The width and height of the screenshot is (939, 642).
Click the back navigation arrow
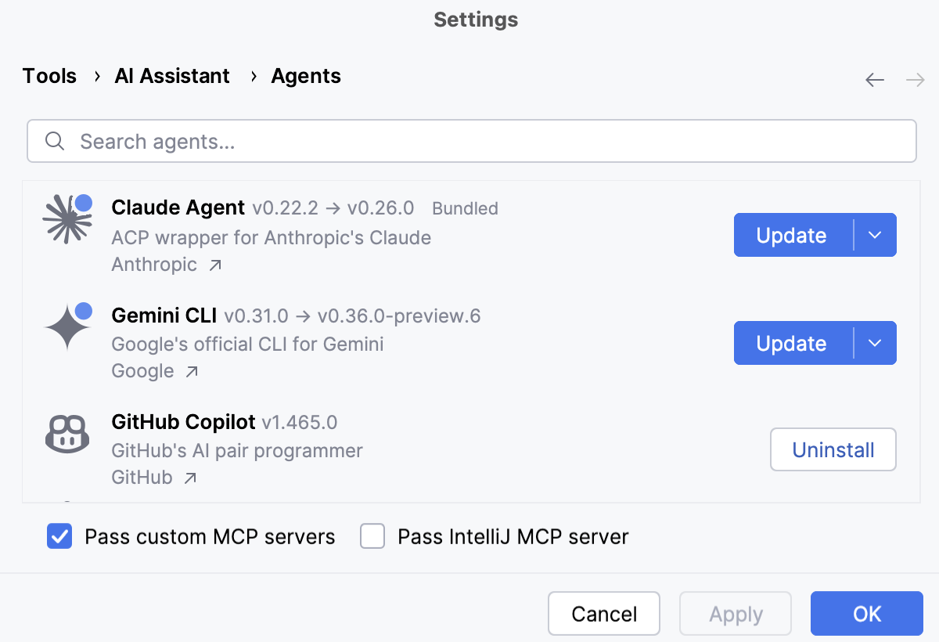(875, 79)
